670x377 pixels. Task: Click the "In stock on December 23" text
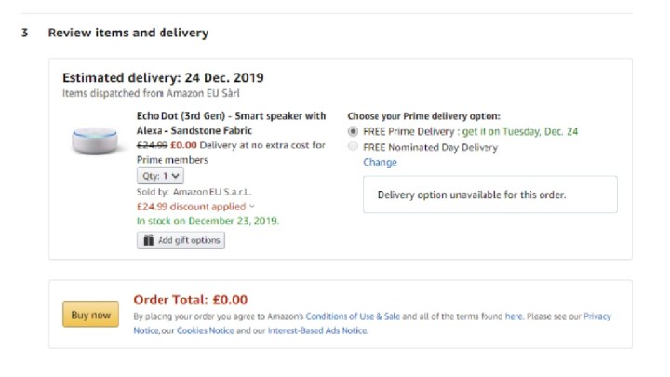click(x=208, y=222)
